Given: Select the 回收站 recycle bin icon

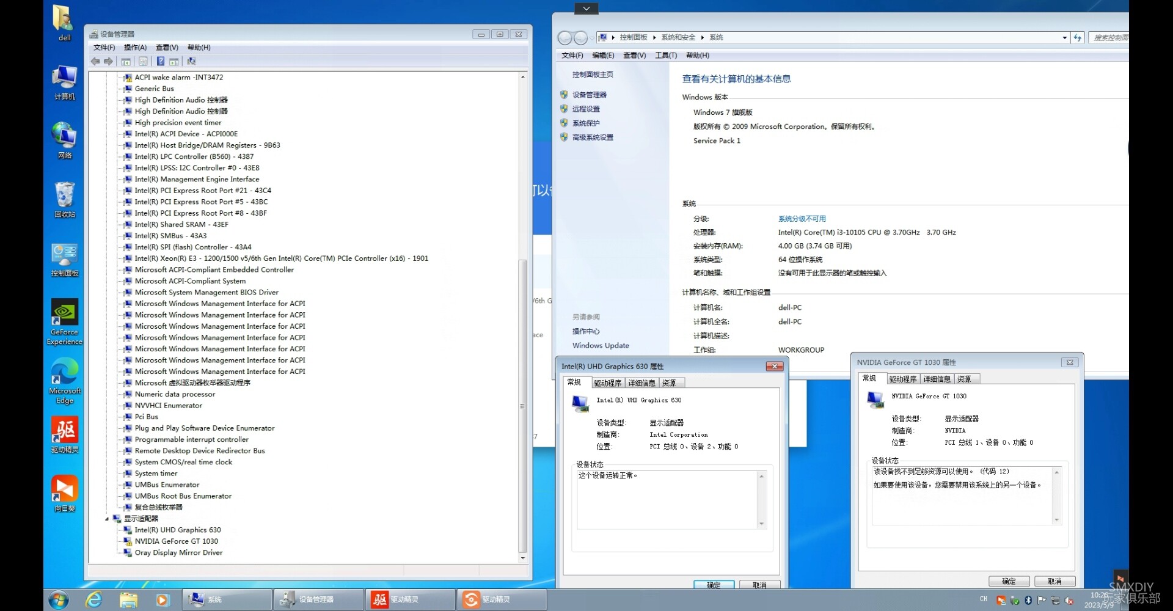Looking at the screenshot, I should point(64,200).
